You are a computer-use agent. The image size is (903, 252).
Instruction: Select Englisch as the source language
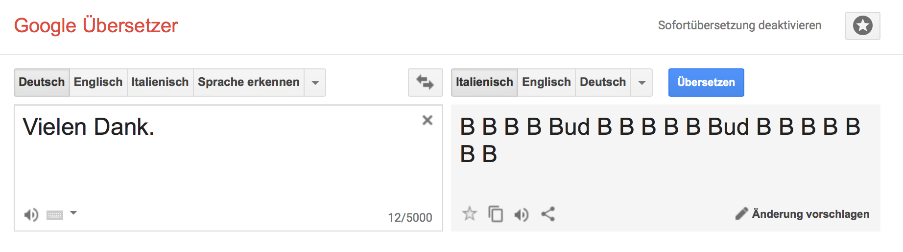click(98, 82)
